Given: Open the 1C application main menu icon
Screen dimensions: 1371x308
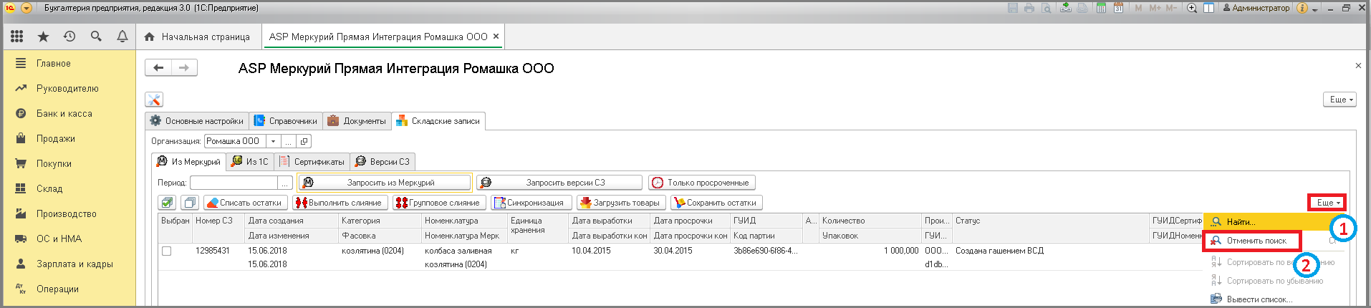Looking at the screenshot, I should 10,8.
